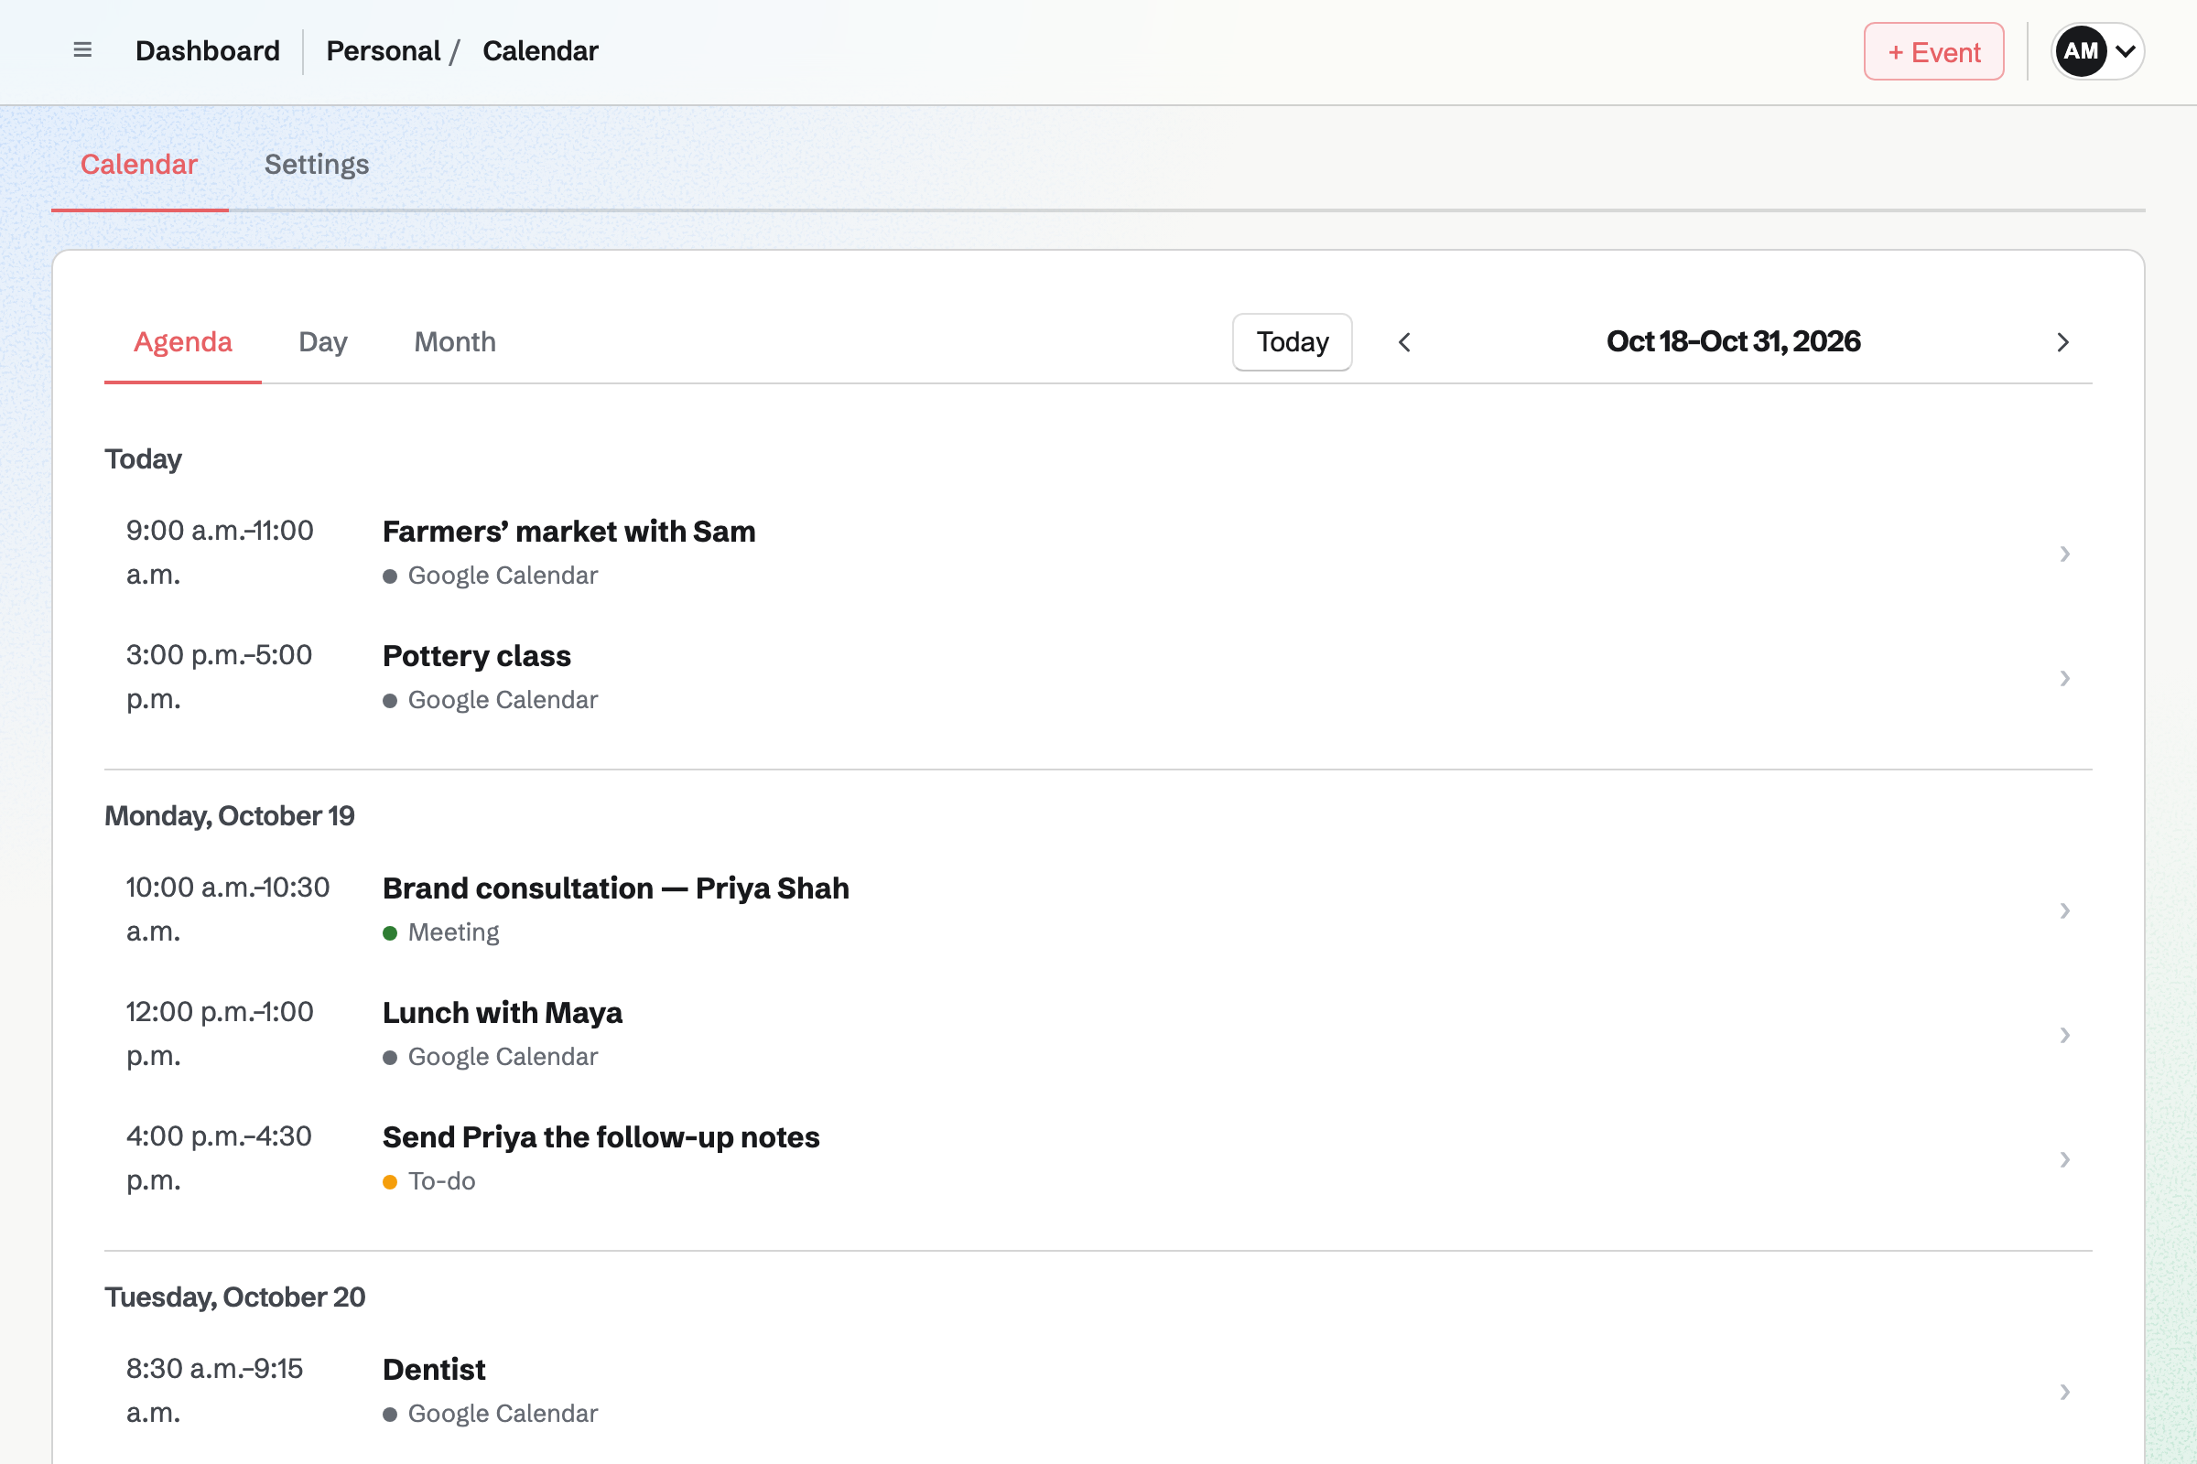Jump to Today with the Today button
The image size is (2197, 1464).
click(1292, 341)
